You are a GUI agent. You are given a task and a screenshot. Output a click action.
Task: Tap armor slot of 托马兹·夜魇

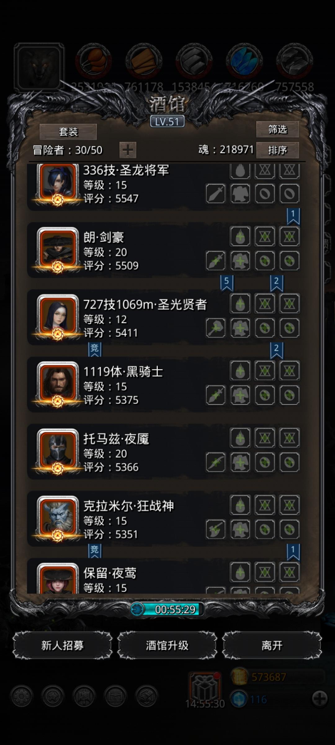click(x=240, y=462)
